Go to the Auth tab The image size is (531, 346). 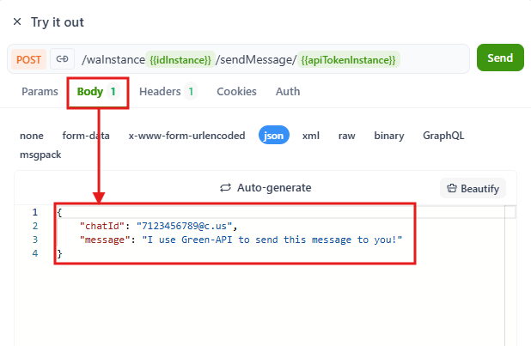click(288, 91)
